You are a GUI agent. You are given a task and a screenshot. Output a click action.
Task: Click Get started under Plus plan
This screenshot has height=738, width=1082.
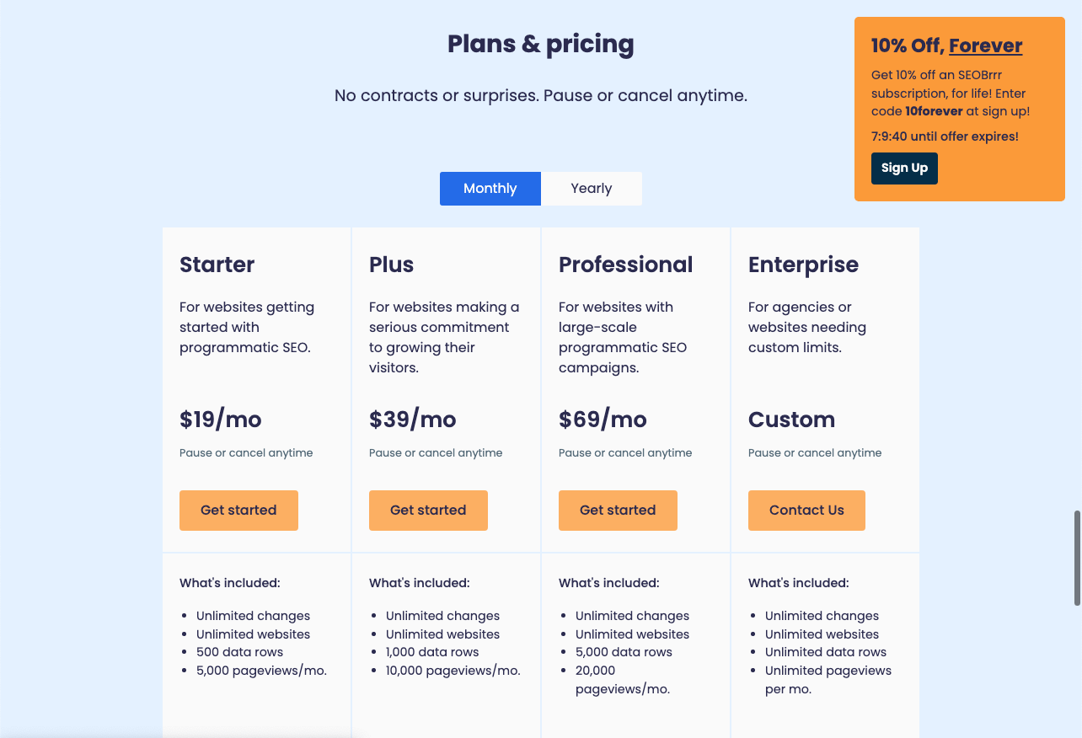(428, 511)
